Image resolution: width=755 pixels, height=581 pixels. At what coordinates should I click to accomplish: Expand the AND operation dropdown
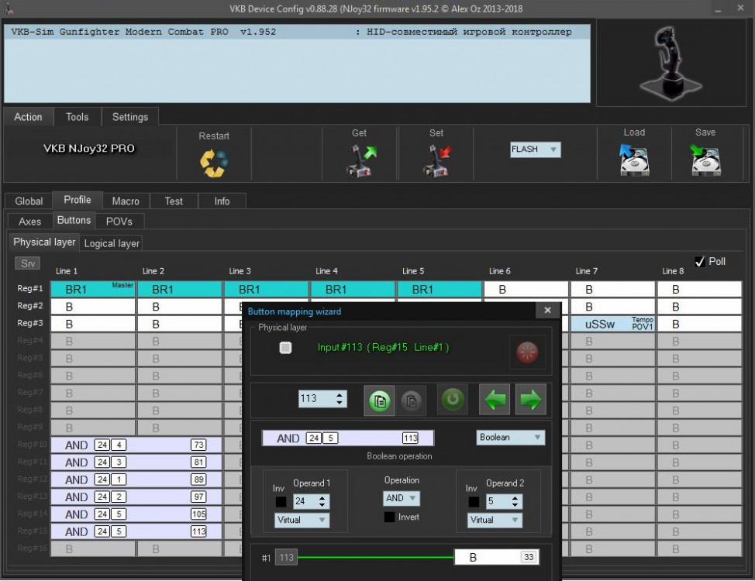pyautogui.click(x=402, y=498)
